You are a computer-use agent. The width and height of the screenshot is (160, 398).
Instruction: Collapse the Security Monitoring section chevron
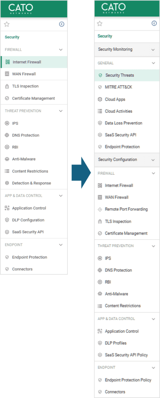tap(153, 50)
